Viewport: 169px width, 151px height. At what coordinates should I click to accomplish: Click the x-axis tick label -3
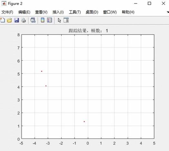pos(48,143)
